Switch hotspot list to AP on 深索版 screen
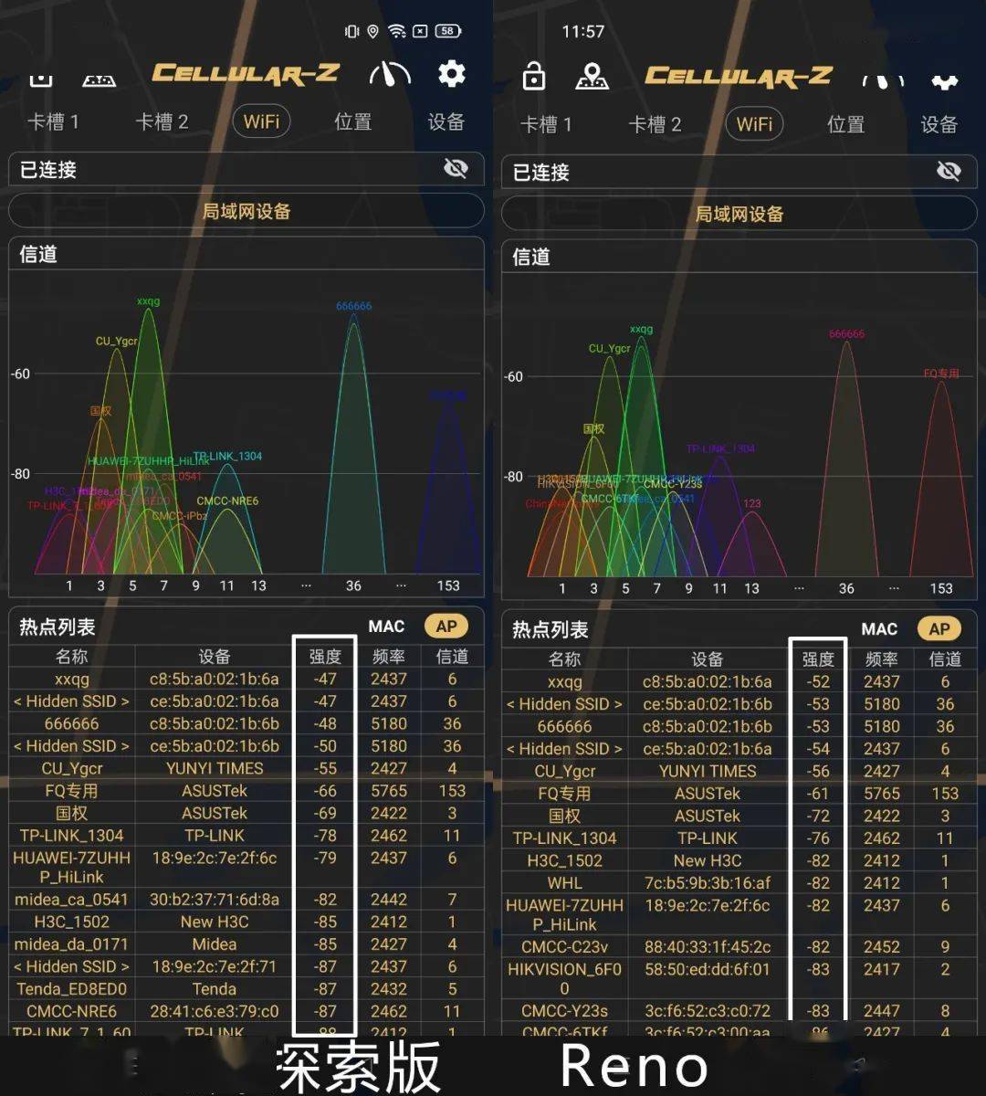The image size is (986, 1096). (x=446, y=627)
